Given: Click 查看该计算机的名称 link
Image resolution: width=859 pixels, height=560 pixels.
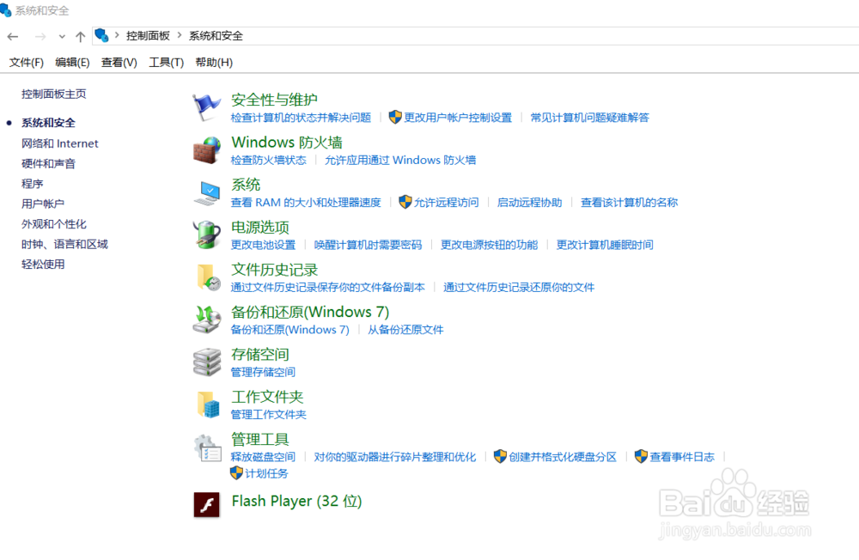Looking at the screenshot, I should [629, 202].
